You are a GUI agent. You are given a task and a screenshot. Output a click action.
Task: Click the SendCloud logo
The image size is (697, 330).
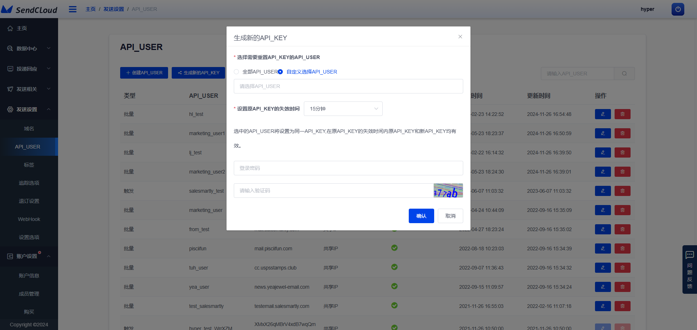29,9
